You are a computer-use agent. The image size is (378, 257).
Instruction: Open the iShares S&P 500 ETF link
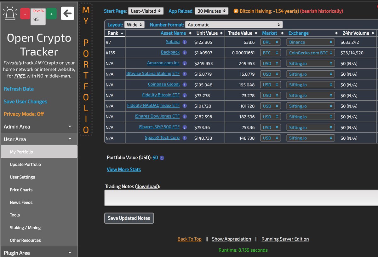point(159,127)
